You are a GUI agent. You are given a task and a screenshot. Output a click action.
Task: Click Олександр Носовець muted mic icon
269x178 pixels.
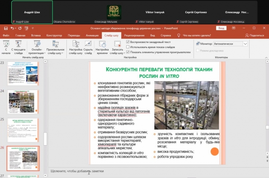[219, 21]
